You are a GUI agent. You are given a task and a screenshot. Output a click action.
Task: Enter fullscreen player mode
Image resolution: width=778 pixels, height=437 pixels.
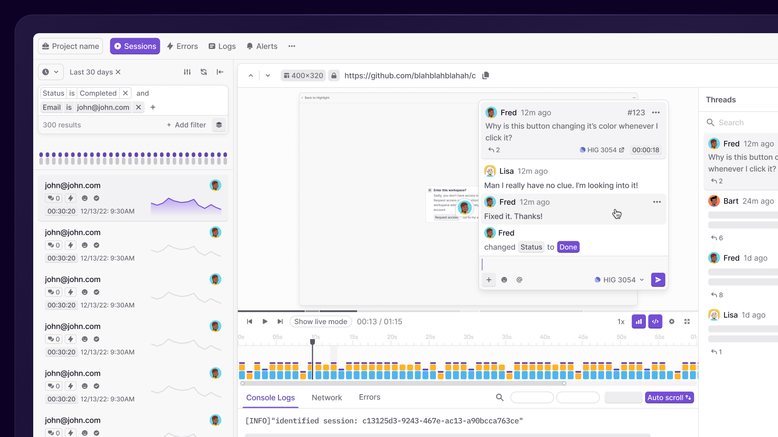pos(687,322)
